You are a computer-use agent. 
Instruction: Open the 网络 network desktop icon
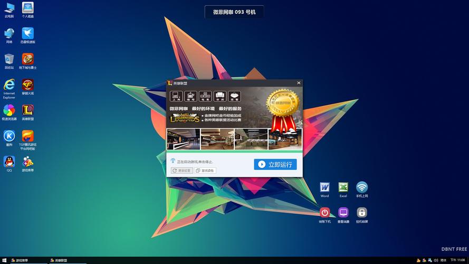point(9,35)
